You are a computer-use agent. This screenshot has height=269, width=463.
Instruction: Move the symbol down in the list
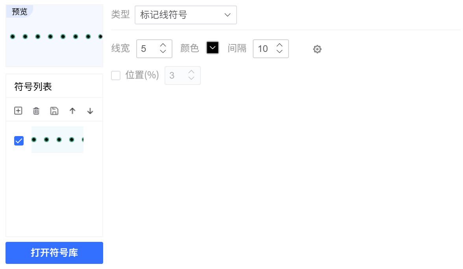[90, 111]
